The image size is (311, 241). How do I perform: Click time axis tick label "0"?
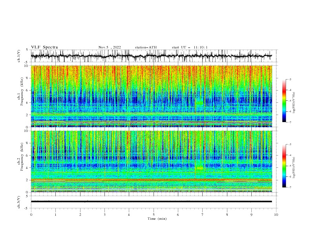pos(31,215)
